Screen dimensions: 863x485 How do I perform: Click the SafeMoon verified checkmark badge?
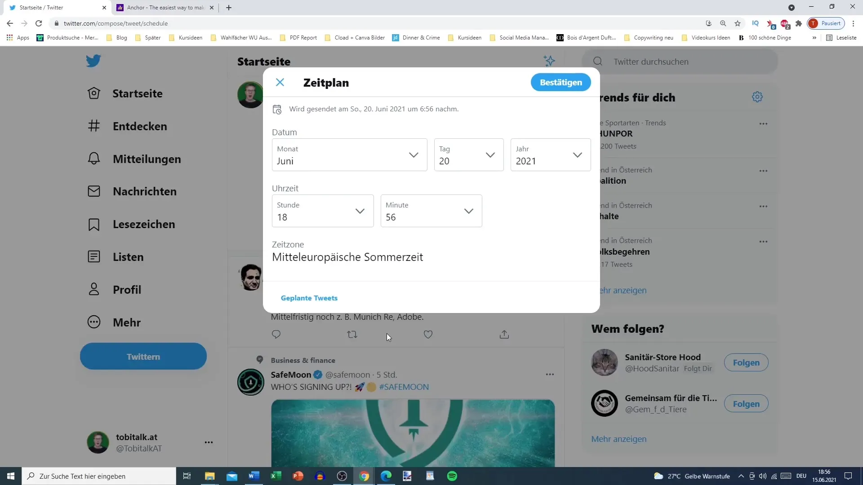(318, 374)
